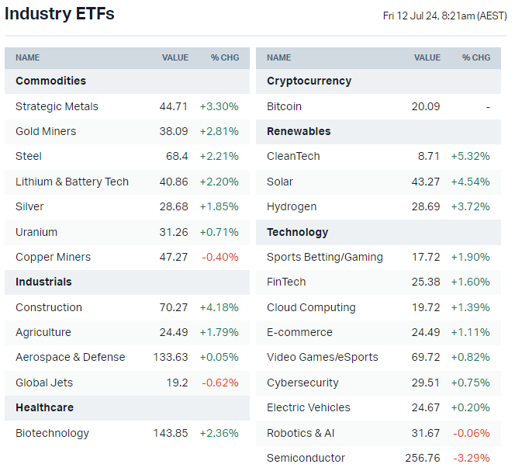Click the Bitcoin ETF name
The height and width of the screenshot is (471, 515).
[x=284, y=106]
